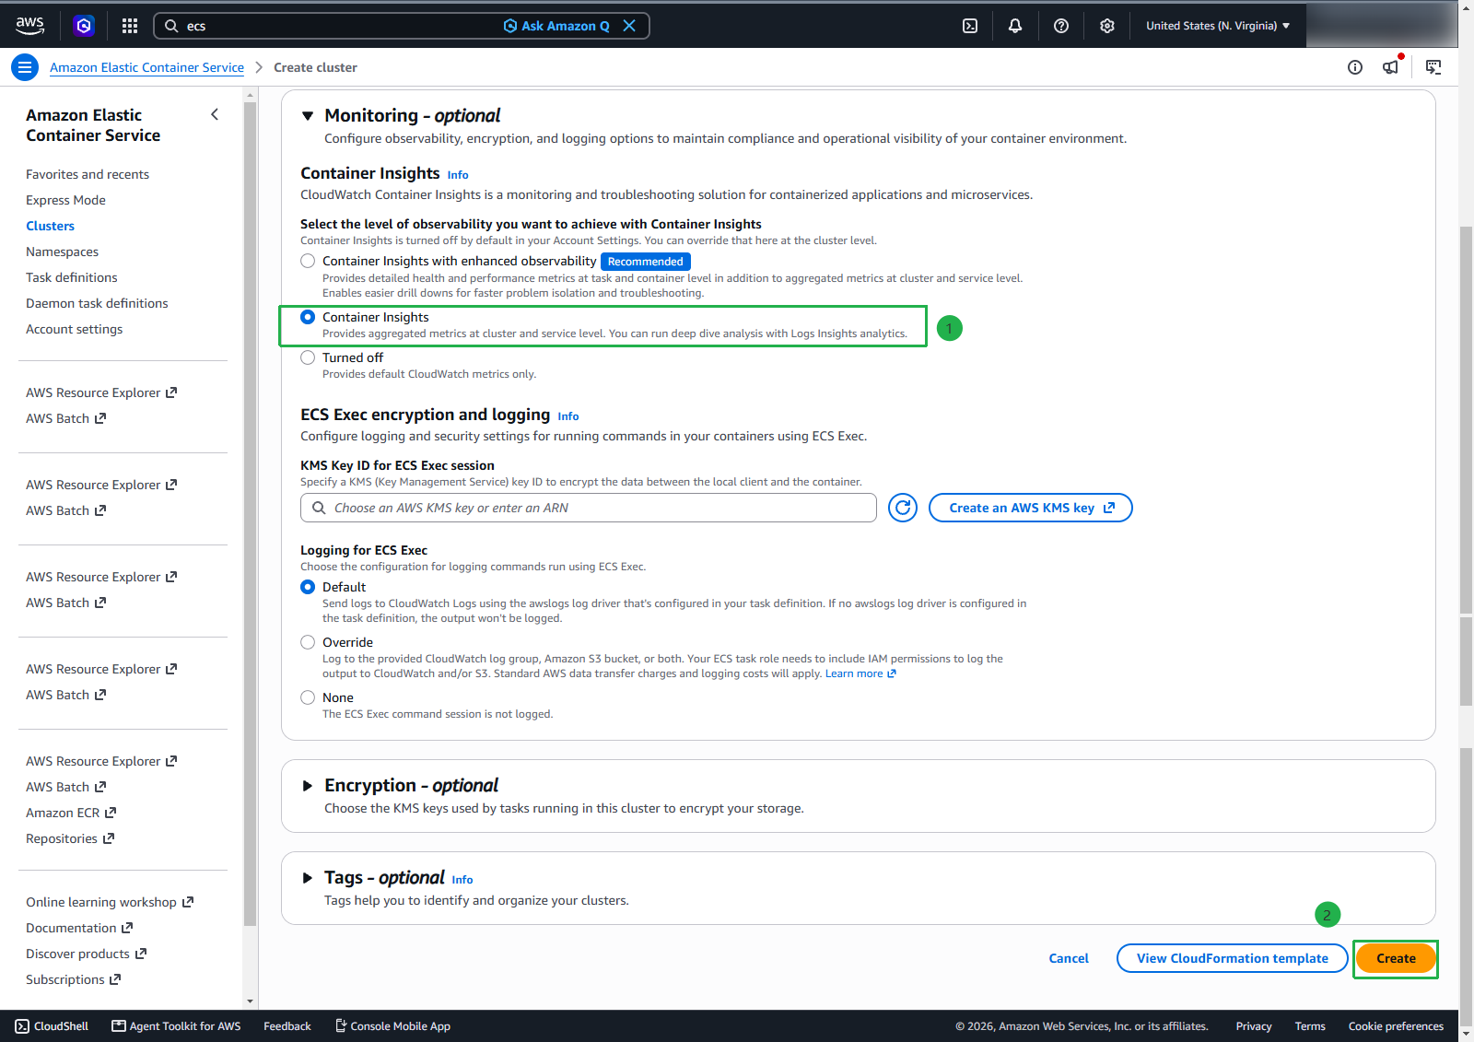Select None logging for ECS Exec

click(x=308, y=697)
